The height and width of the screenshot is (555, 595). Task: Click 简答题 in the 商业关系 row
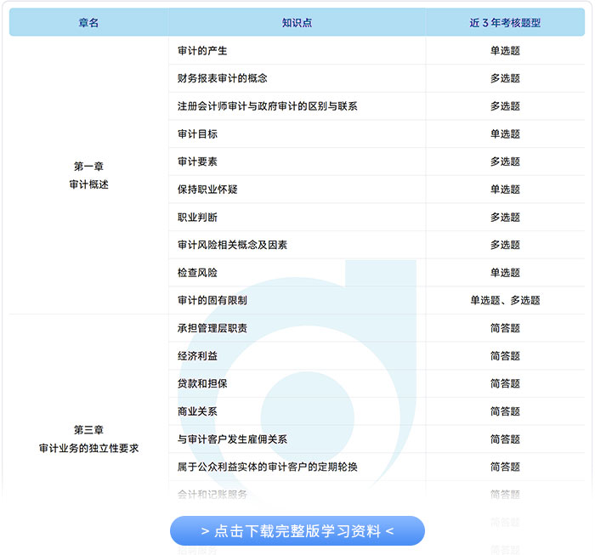tap(505, 411)
